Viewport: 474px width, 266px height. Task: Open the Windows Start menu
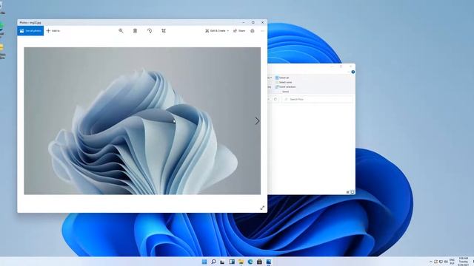coord(204,262)
